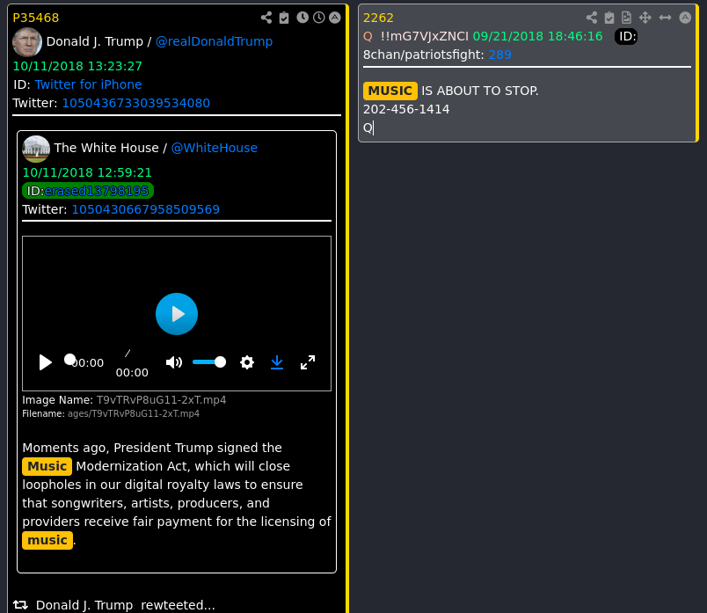Image resolution: width=707 pixels, height=613 pixels.
Task: Adjust the video volume slider
Action: (209, 362)
